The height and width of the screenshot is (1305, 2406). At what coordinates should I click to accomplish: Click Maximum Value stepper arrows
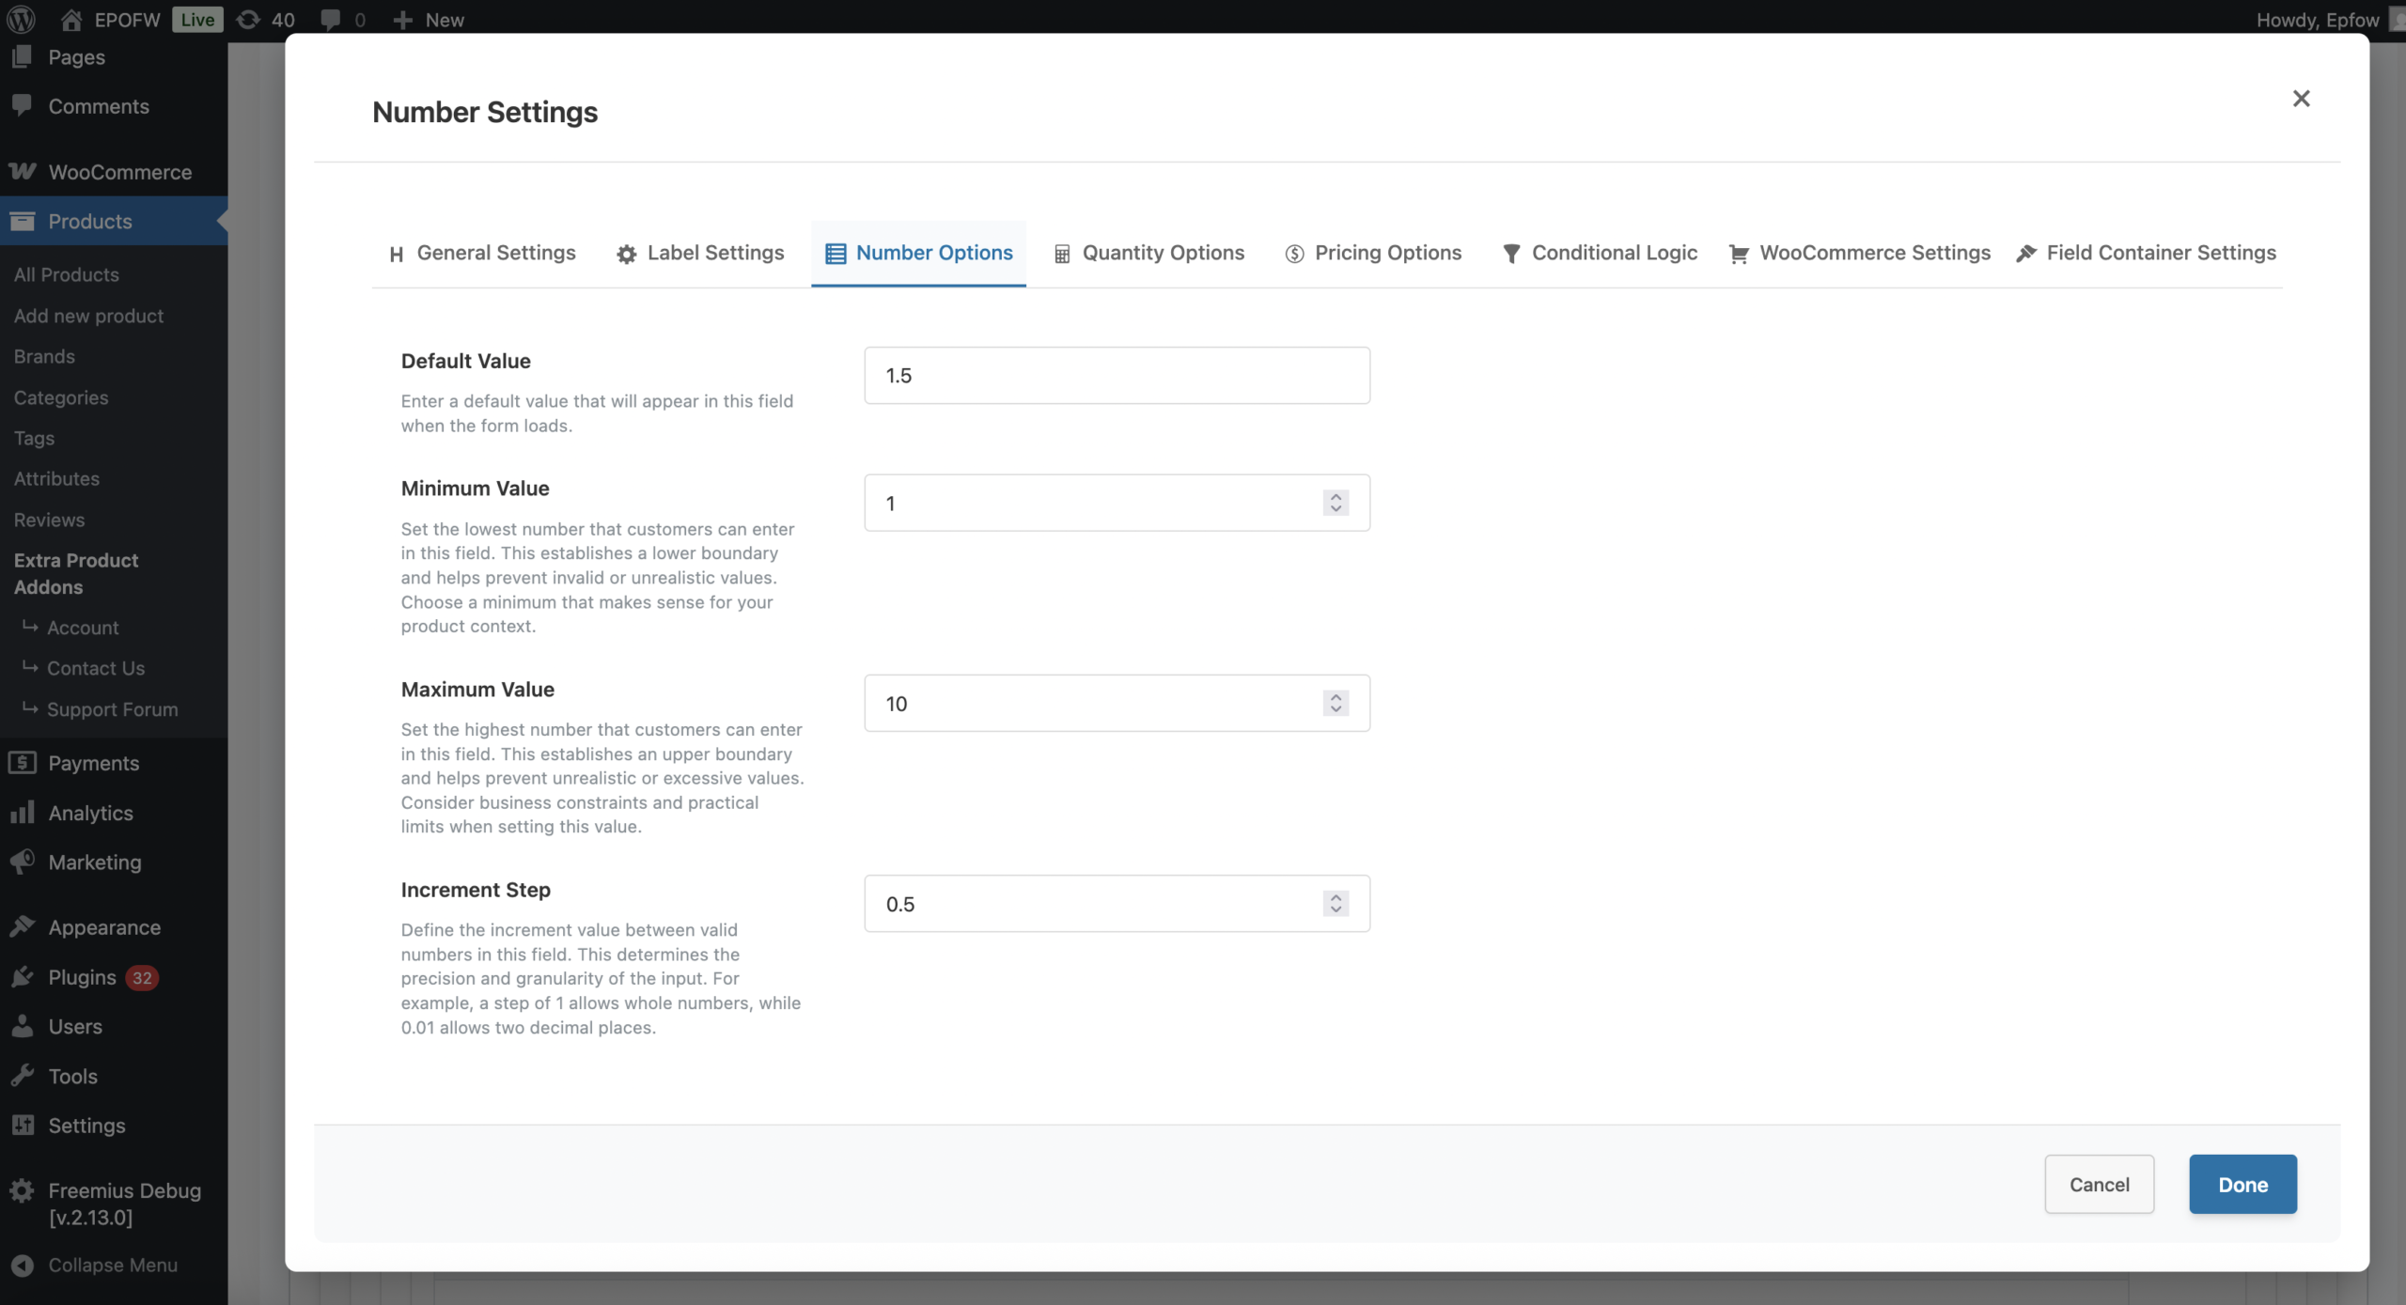[1336, 703]
